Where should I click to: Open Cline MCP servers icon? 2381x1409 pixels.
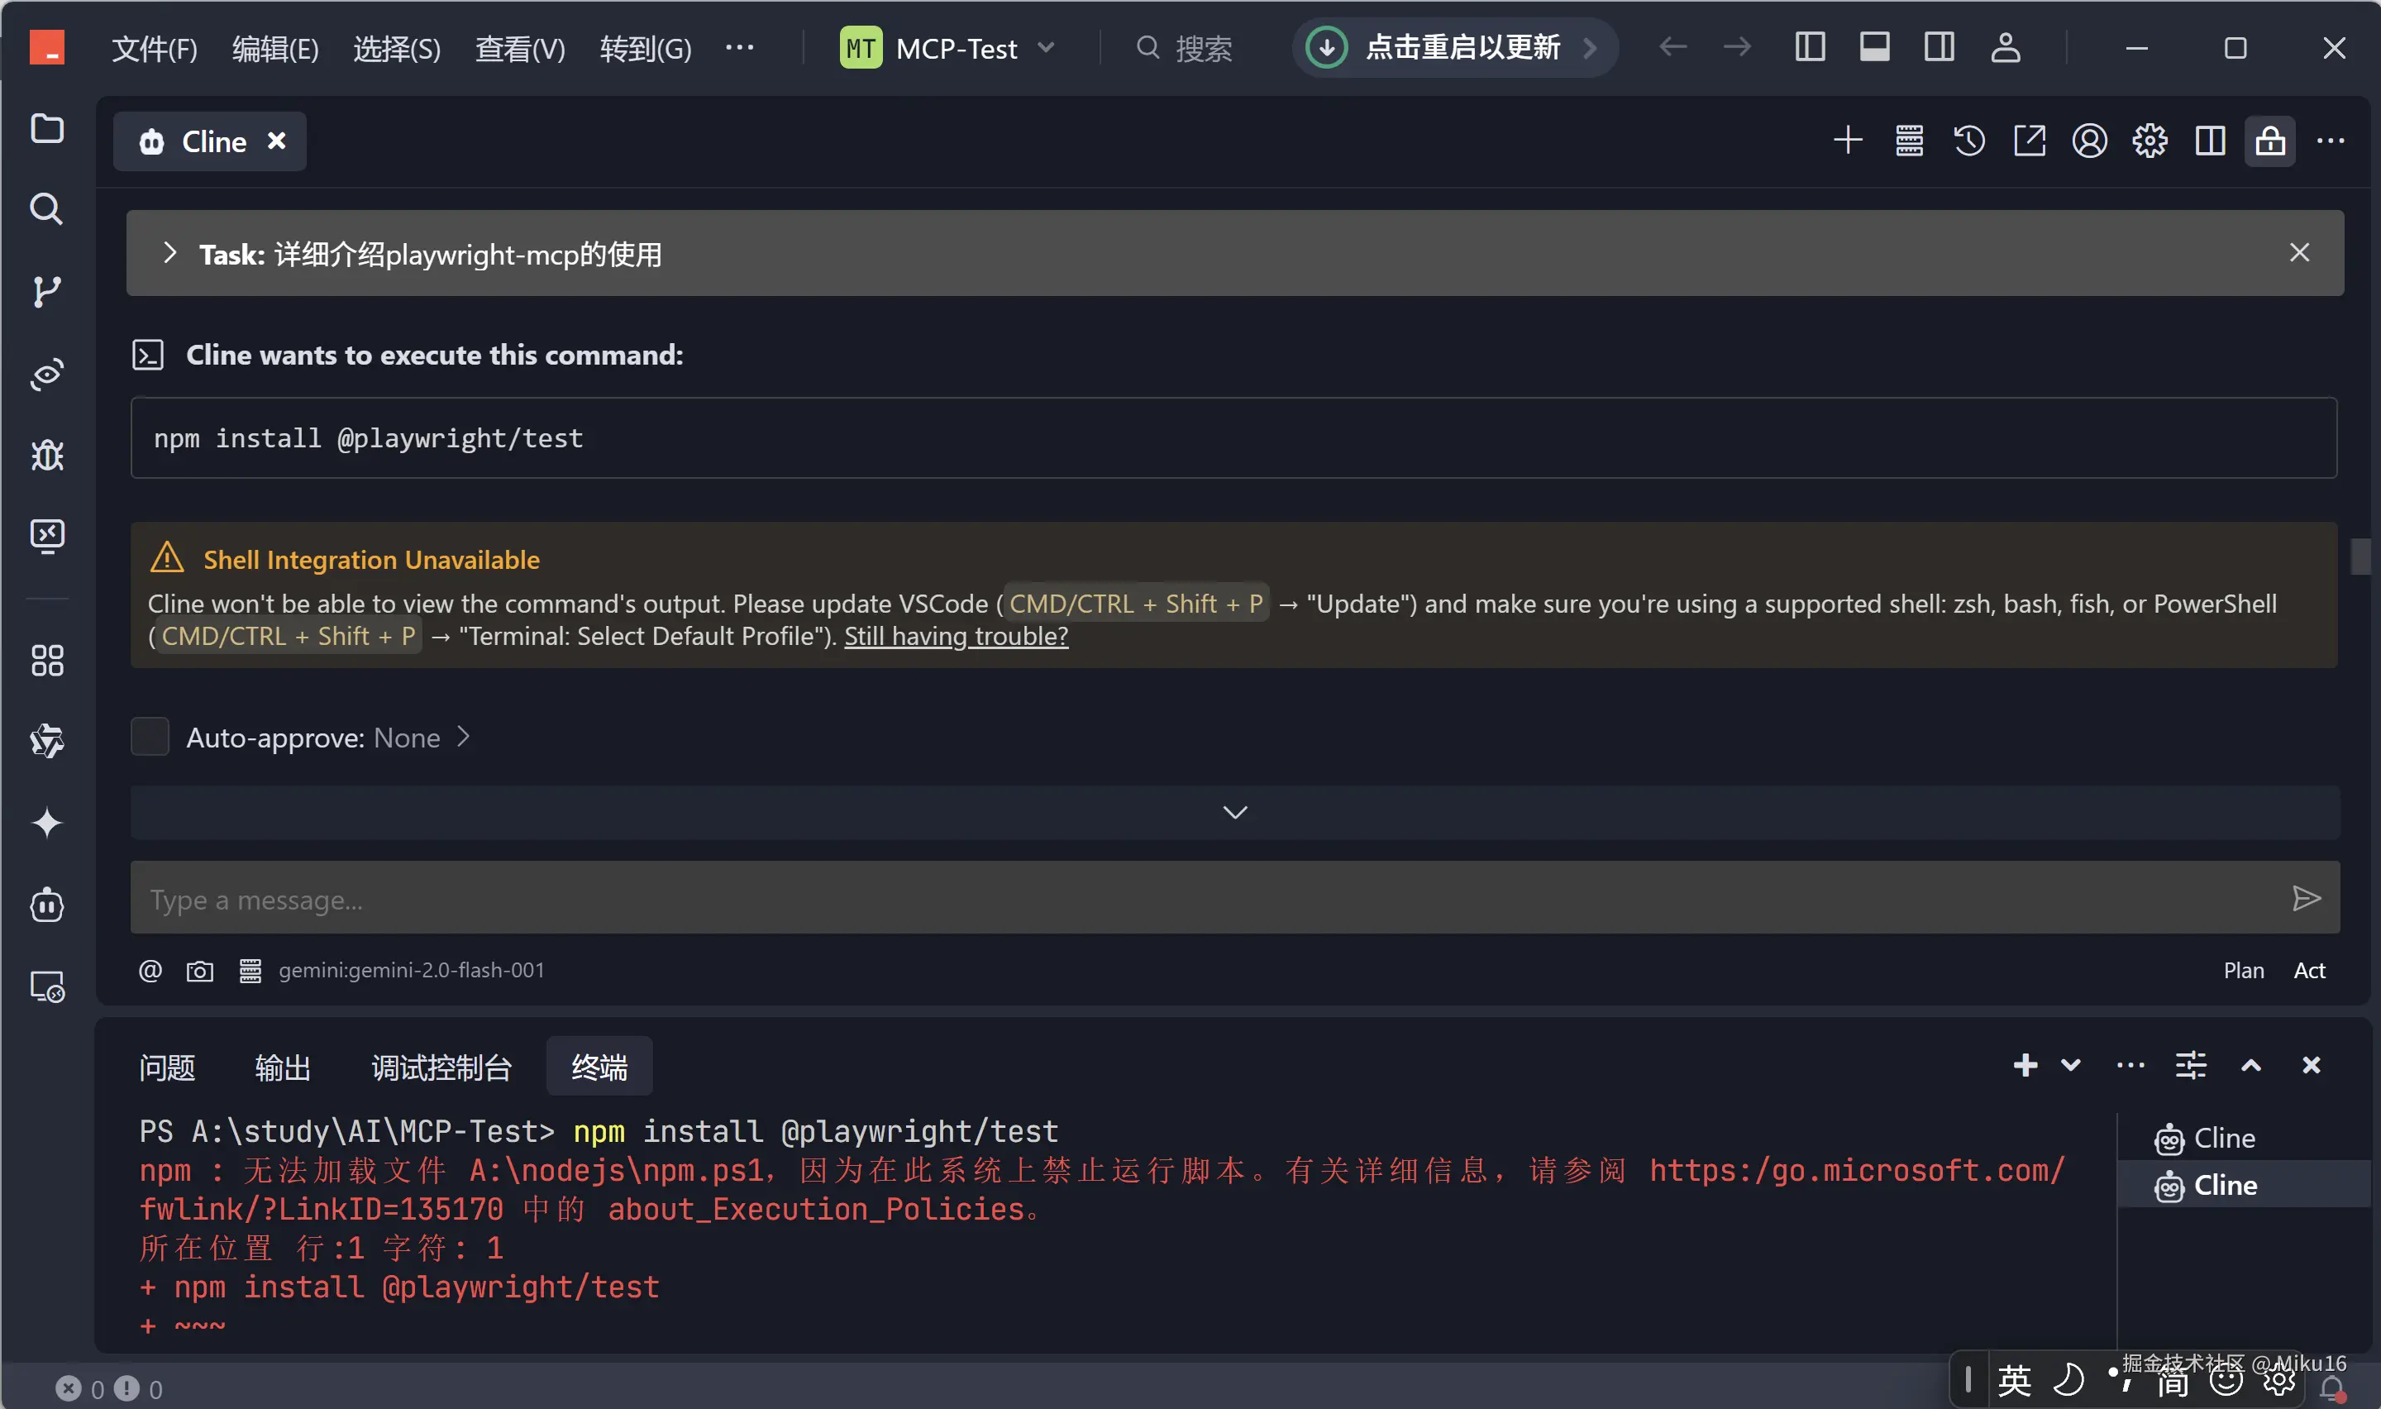click(x=1908, y=141)
